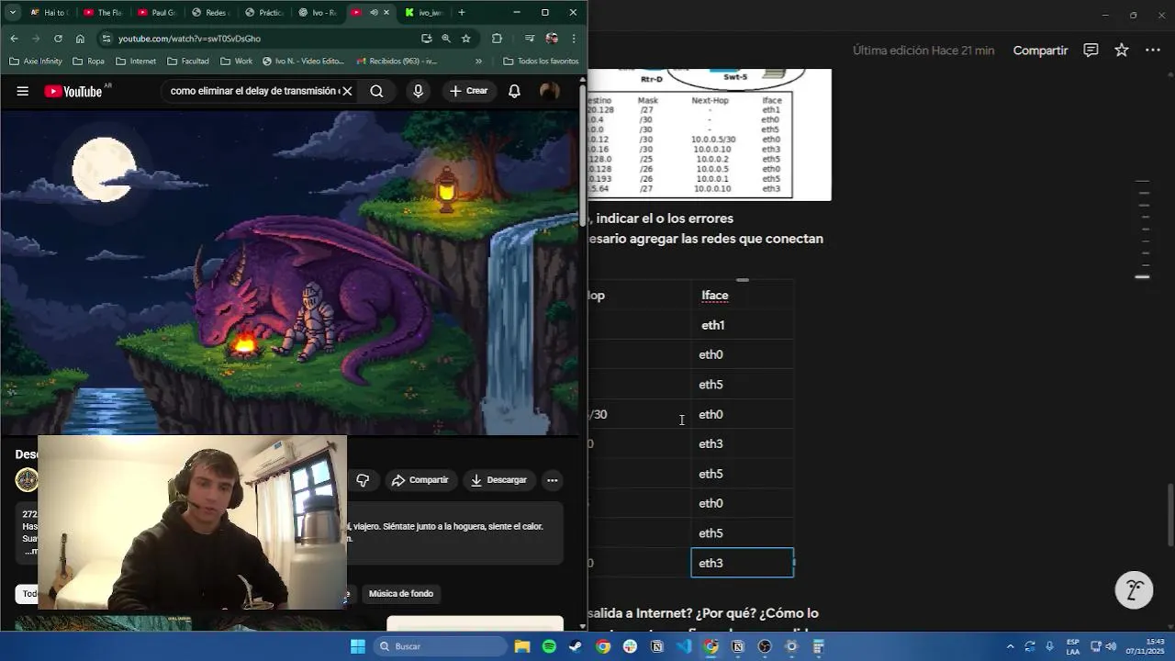Open 'Ivo N. - Video Edito...' bookmark

point(303,62)
